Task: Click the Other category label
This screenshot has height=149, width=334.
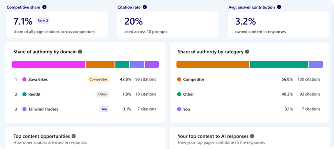Action: point(188,95)
